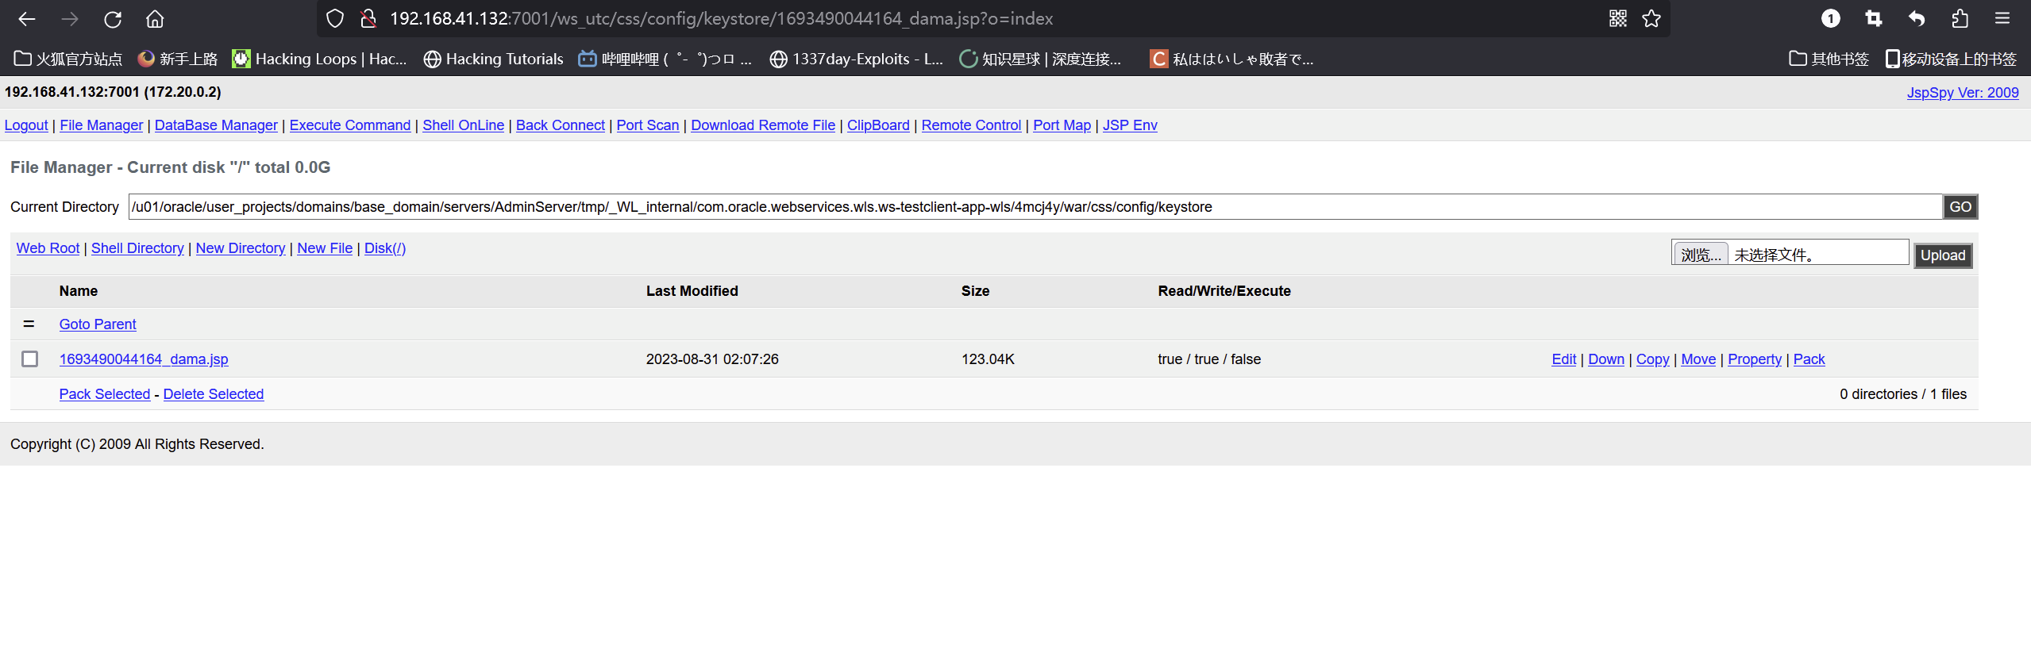Click the New Directory link
Screen dimensions: 2031x656
[x=241, y=248]
